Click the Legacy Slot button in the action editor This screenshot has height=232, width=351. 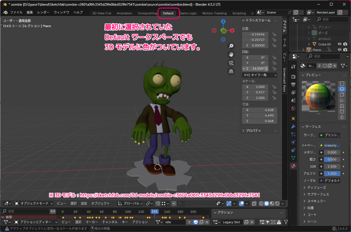pos(232,222)
